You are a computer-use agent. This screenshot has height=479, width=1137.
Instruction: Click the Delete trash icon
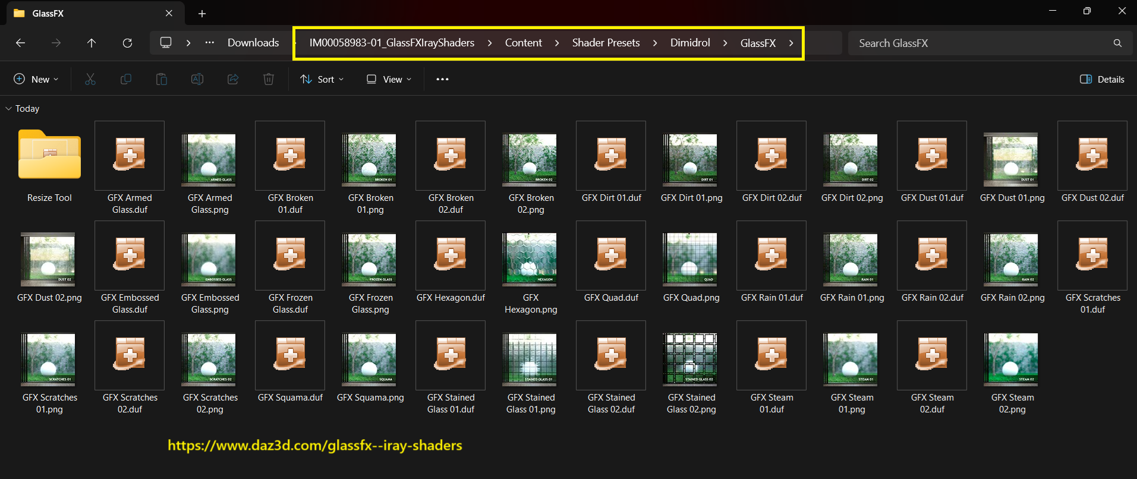click(x=269, y=79)
